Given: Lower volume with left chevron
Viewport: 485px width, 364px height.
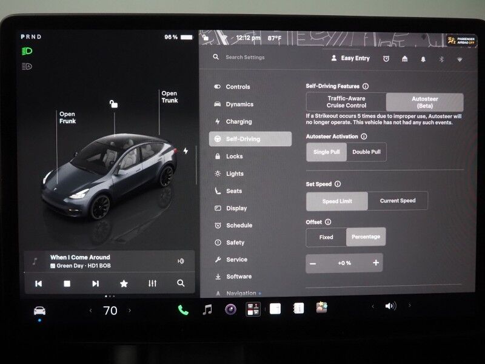Looking at the screenshot, I should pyautogui.click(x=373, y=306).
